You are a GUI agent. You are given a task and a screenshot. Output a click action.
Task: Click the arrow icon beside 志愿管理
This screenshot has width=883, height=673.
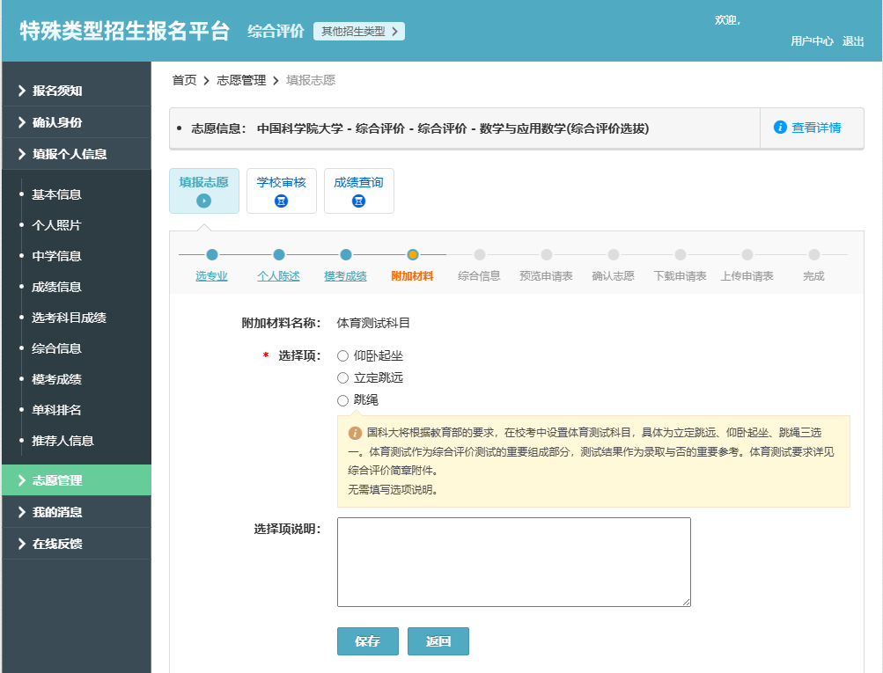pos(20,479)
